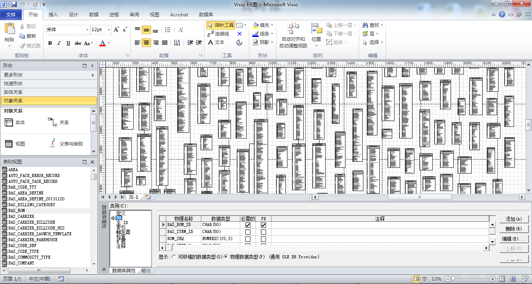Open the File (文件) tab
532x284 pixels.
pos(11,15)
